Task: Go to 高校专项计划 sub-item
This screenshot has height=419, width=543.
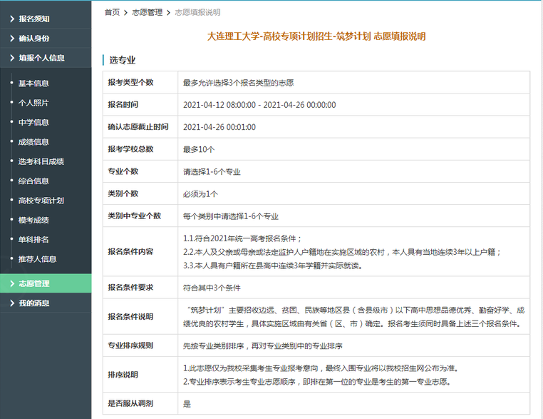Action: point(41,200)
